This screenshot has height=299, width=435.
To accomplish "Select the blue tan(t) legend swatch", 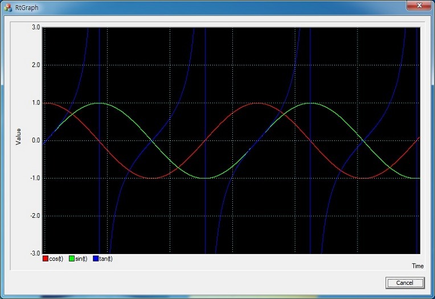I will tap(96, 259).
